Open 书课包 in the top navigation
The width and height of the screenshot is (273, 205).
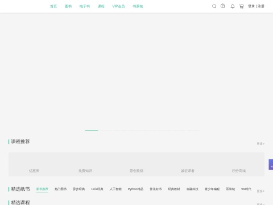pyautogui.click(x=138, y=6)
